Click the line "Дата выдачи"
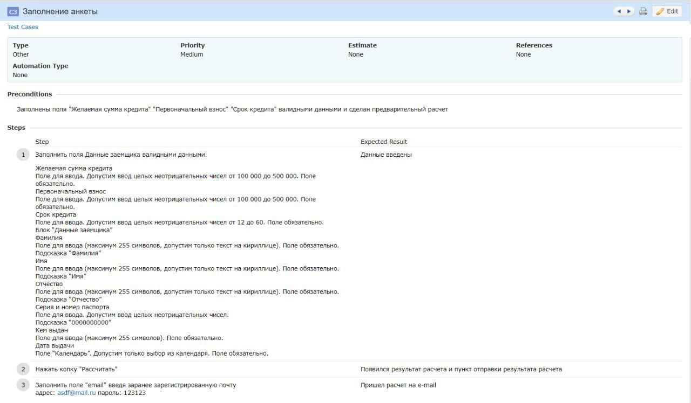 click(x=55, y=346)
